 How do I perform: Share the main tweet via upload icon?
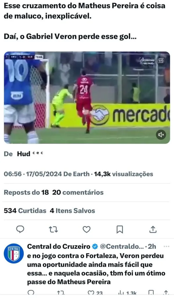click(x=153, y=229)
